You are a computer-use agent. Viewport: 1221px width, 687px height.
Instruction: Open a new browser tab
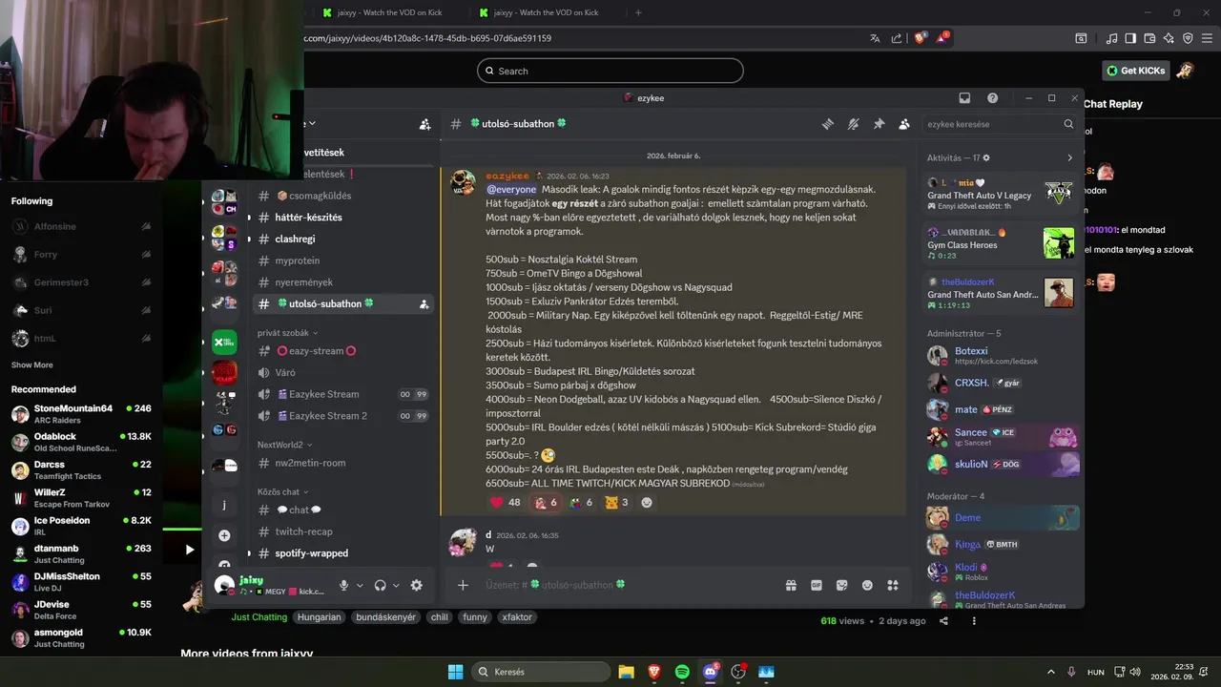638,12
